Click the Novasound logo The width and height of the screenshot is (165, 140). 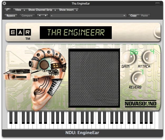(x=140, y=104)
